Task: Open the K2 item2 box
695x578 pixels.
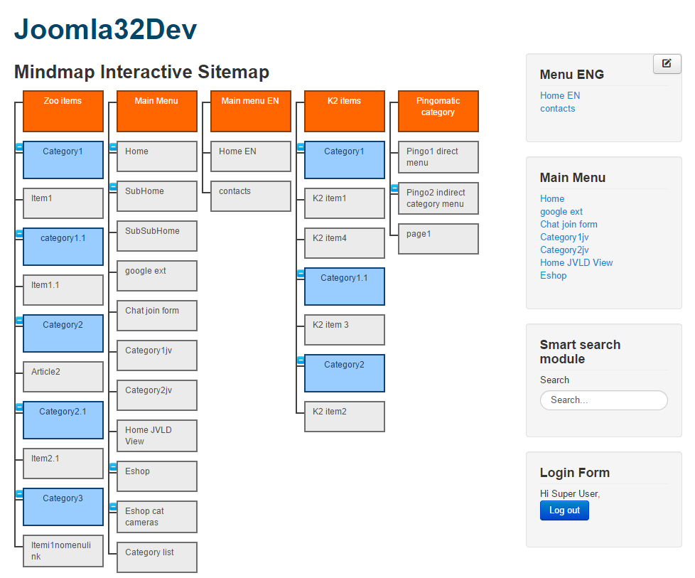Action: 345,417
